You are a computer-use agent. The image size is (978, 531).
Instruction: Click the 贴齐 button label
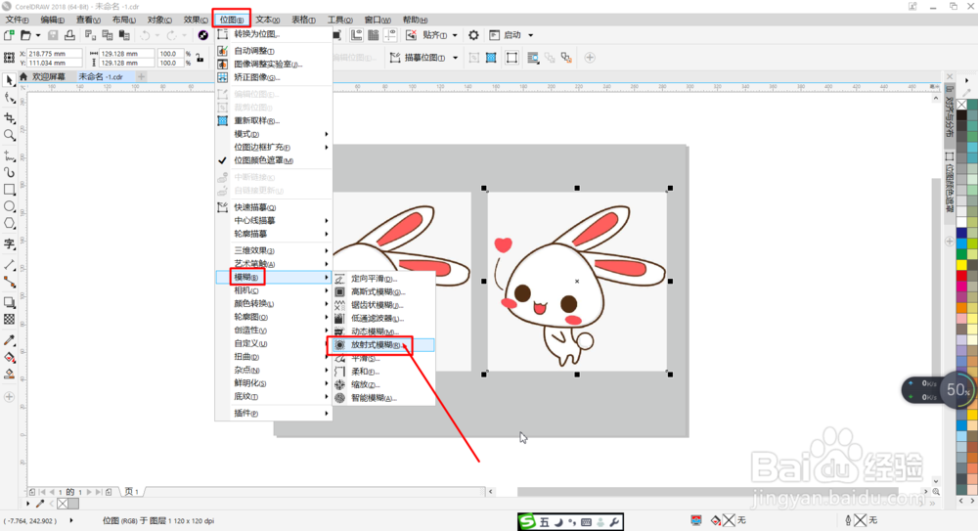click(435, 35)
